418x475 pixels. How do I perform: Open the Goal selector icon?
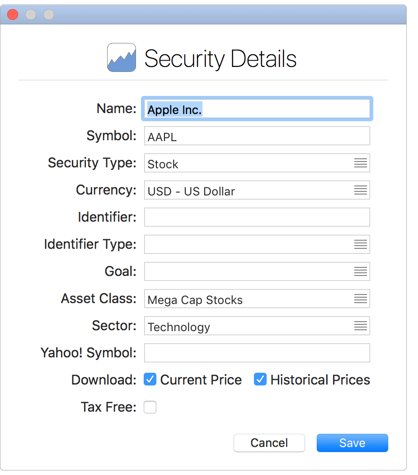(x=360, y=271)
